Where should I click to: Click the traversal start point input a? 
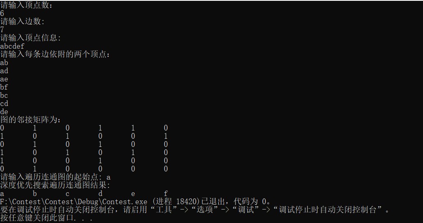point(109,177)
